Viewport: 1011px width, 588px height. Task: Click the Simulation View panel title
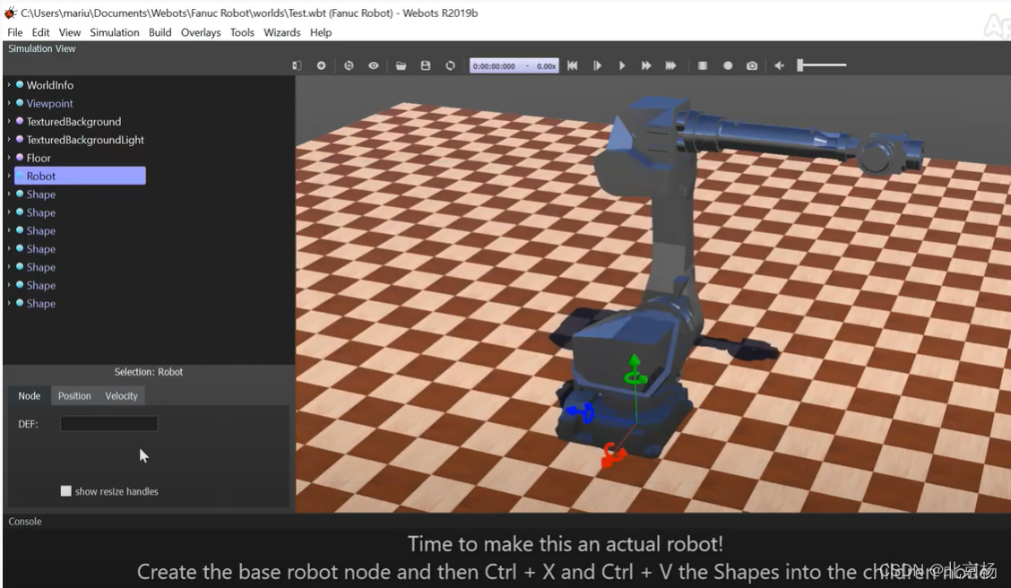click(x=42, y=49)
